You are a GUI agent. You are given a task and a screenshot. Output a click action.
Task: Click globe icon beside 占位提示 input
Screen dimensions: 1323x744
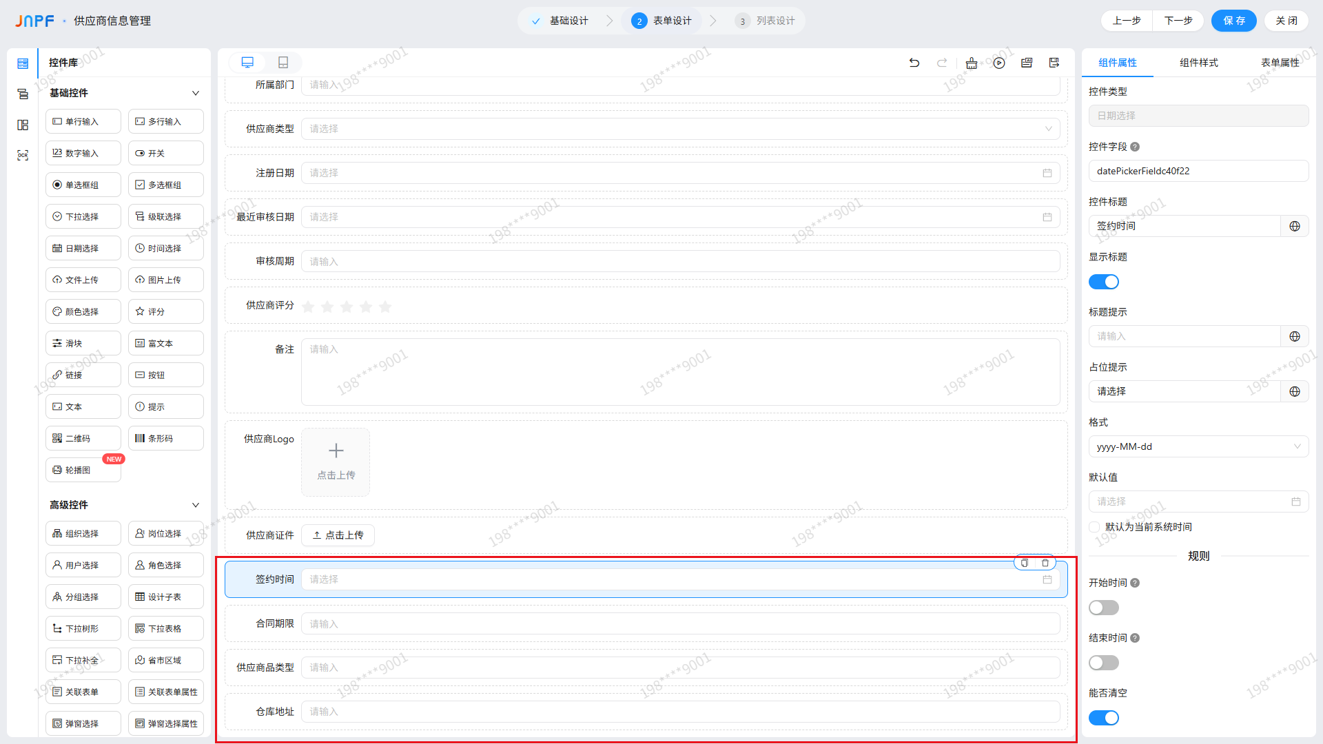pyautogui.click(x=1295, y=391)
